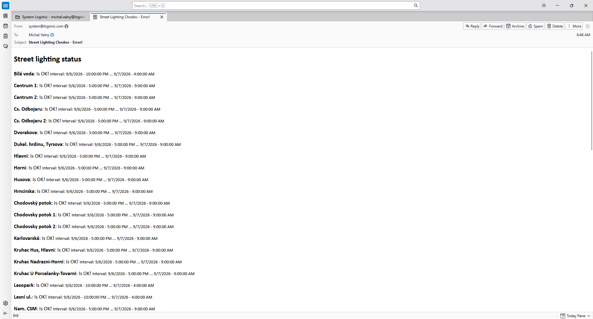The width and height of the screenshot is (593, 319).
Task: Open the Tasks sidebar icon
Action: pyautogui.click(x=6, y=36)
